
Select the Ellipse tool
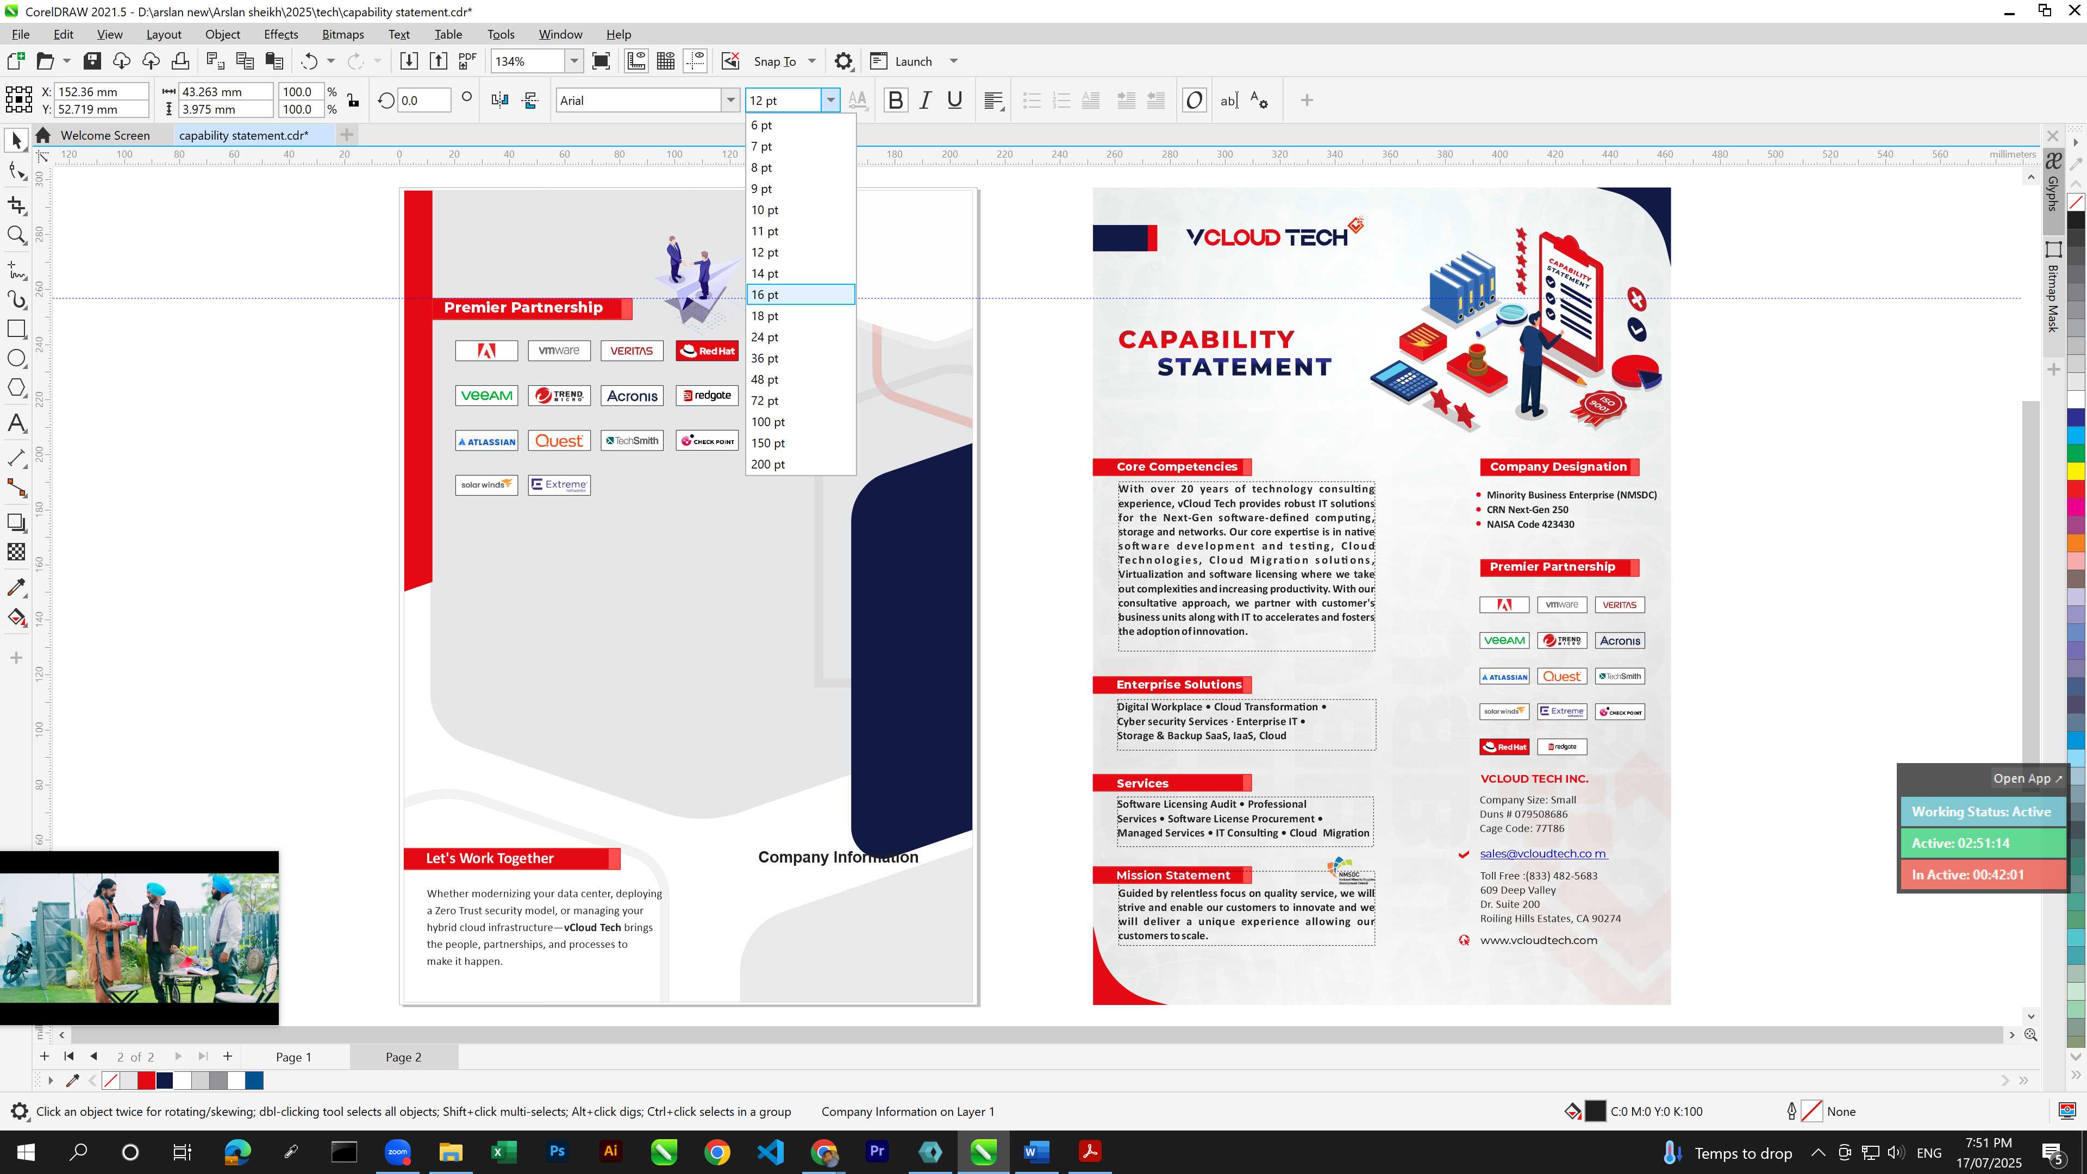point(16,358)
